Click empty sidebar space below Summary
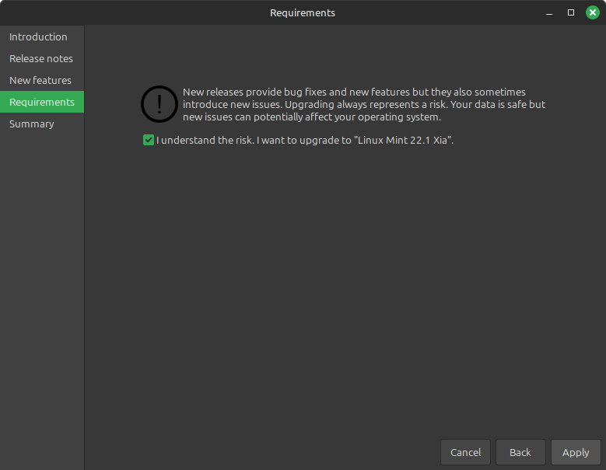 coord(42,295)
